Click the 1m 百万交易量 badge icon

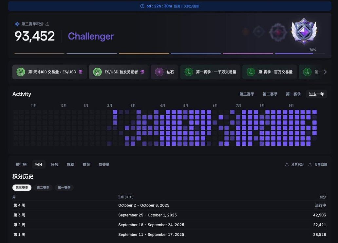[x=251, y=72]
